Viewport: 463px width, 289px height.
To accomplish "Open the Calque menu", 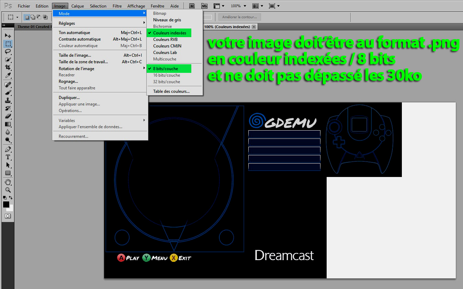I will tap(78, 6).
